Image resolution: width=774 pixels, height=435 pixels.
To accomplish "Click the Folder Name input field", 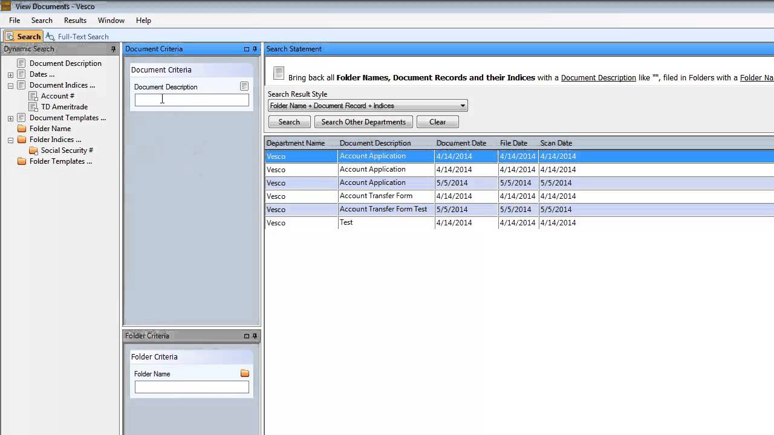I will pos(192,387).
